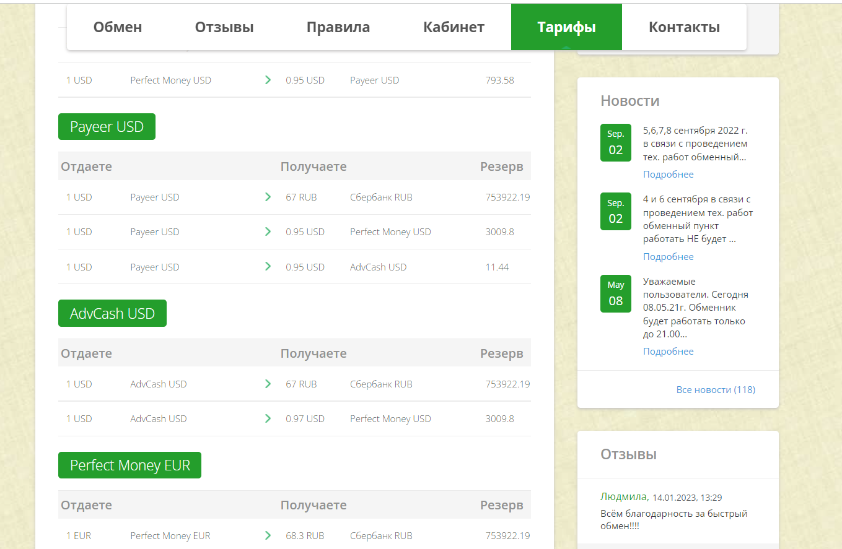The image size is (842, 549).
Task: Click green arrow in AdvCash USD to Сбербанк row
Action: click(268, 384)
